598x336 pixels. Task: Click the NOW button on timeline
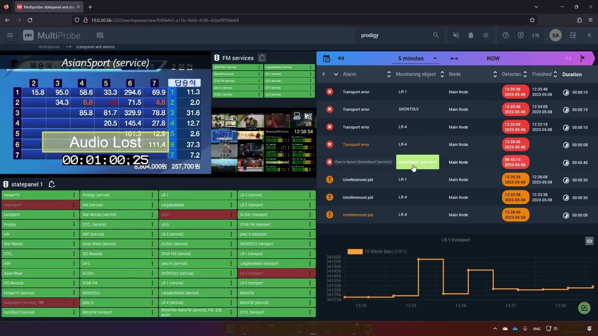(493, 58)
